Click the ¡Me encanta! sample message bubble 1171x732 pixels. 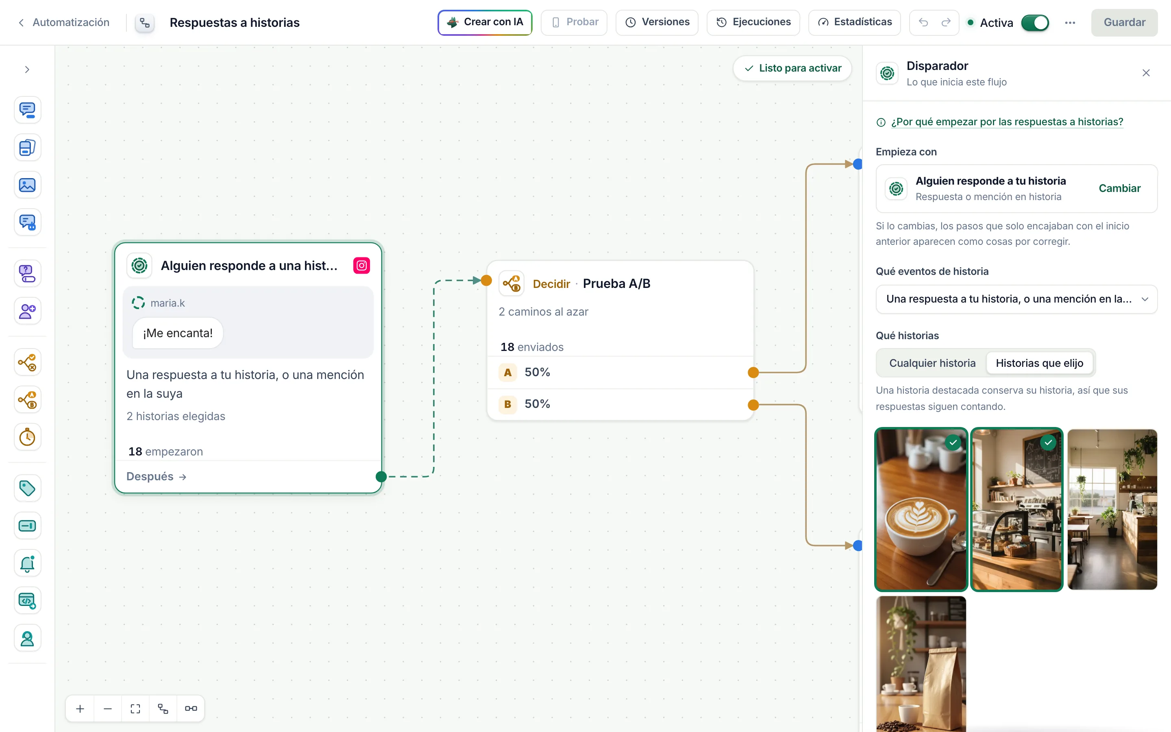pyautogui.click(x=178, y=333)
